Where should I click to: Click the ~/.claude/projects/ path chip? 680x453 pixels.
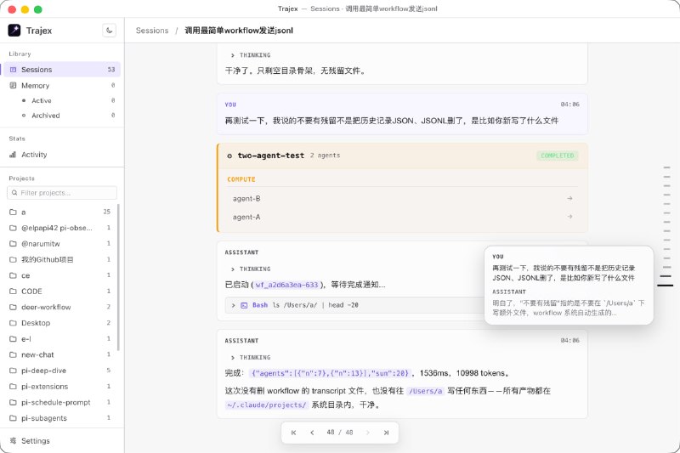[x=267, y=405]
